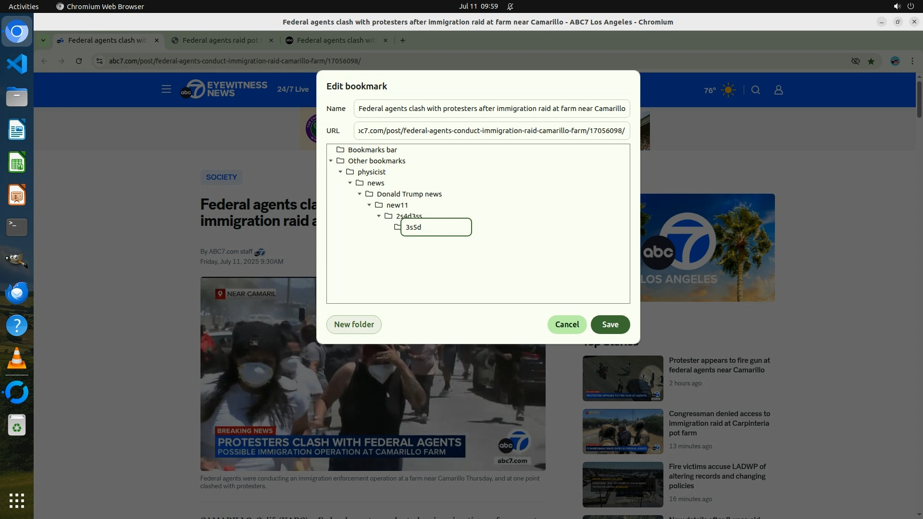Image resolution: width=923 pixels, height=519 pixels.
Task: Collapse the new11 folder arrow
Action: click(x=369, y=205)
